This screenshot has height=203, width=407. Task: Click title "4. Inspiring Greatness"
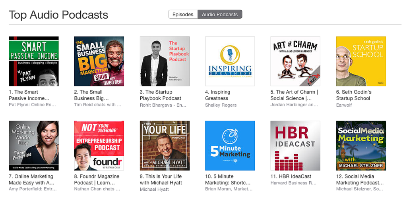(x=217, y=95)
